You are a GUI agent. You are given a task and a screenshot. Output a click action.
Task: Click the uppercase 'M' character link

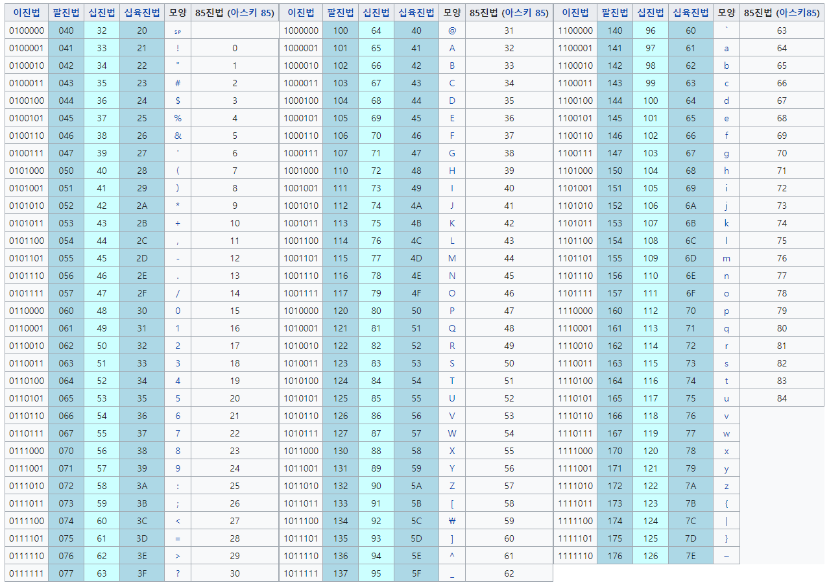tap(452, 258)
